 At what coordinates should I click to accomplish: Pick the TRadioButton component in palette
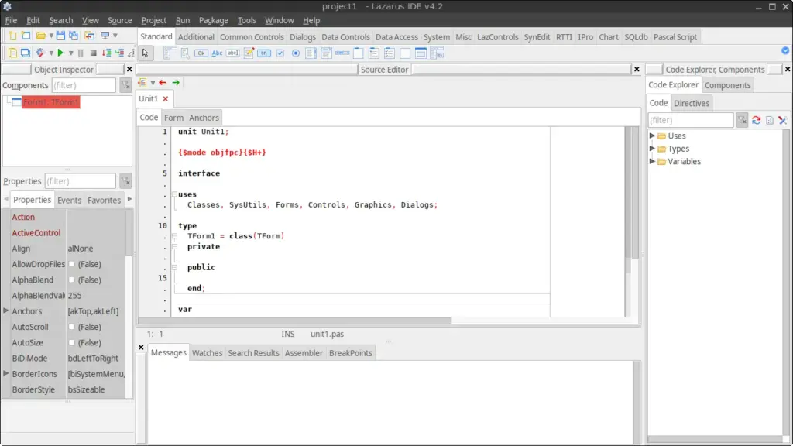[x=296, y=53]
